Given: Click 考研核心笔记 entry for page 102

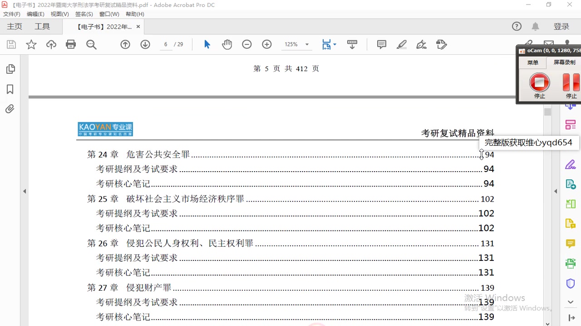Looking at the screenshot, I should (x=295, y=228).
